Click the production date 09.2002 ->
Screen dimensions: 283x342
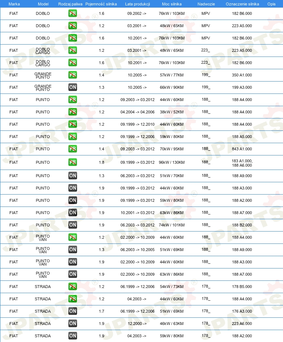pyautogui.click(x=137, y=13)
